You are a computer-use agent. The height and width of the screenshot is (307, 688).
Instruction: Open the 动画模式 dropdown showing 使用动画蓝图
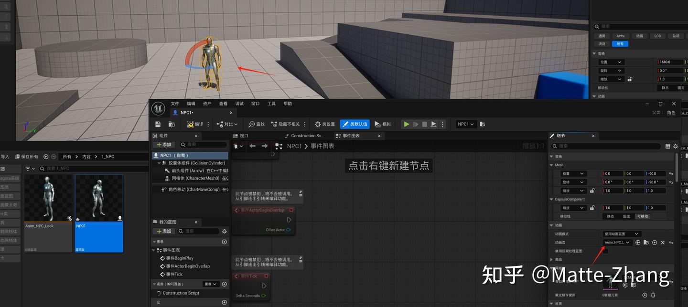click(621, 234)
